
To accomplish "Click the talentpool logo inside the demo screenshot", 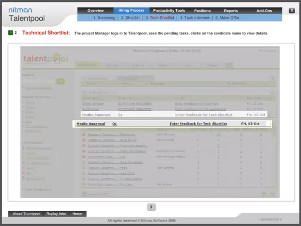I will [45, 59].
